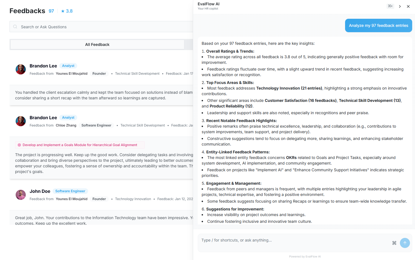The image size is (415, 260).
Task: Click the feedback text starting 'Great job, John'
Action: (x=104, y=221)
